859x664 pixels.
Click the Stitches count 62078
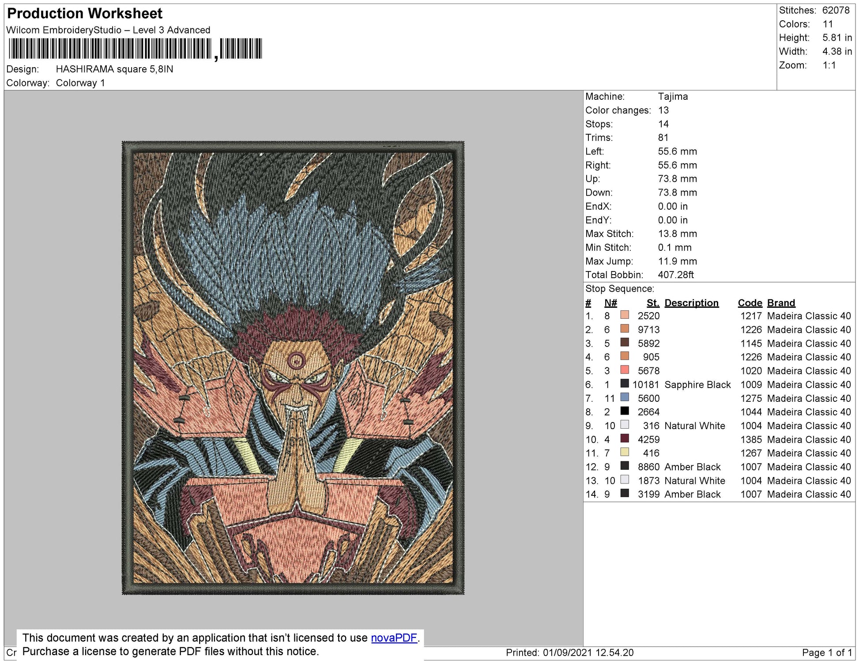(836, 10)
